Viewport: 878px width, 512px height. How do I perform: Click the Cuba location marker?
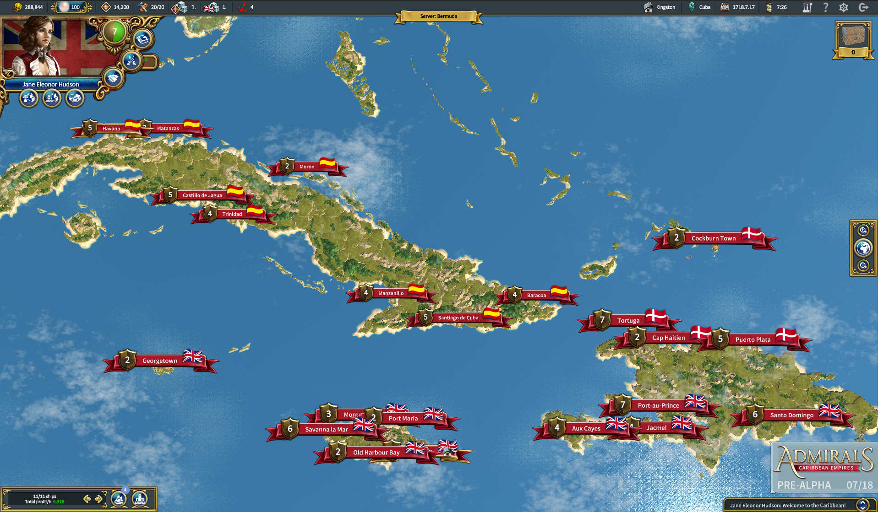[x=699, y=7]
